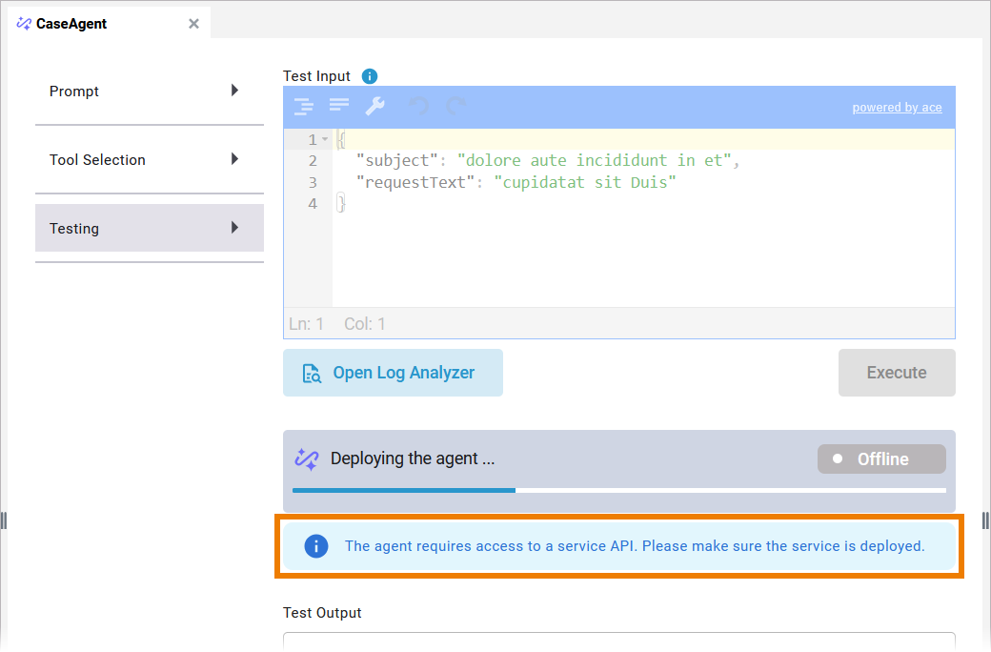Expand the Prompt section
This screenshot has width=991, height=652.
149,92
